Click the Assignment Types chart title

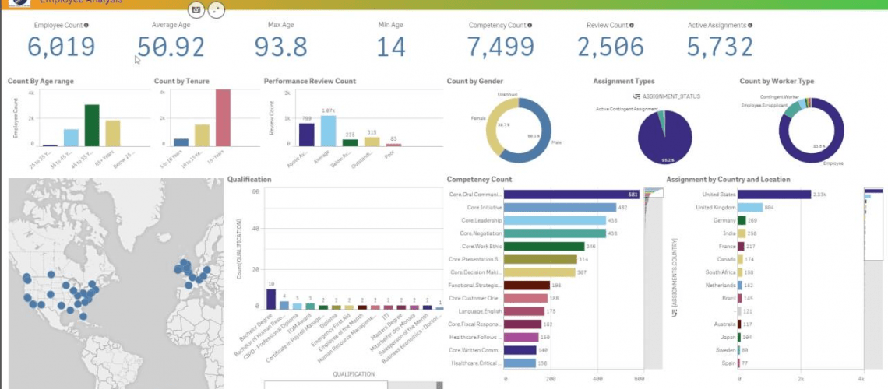(623, 82)
